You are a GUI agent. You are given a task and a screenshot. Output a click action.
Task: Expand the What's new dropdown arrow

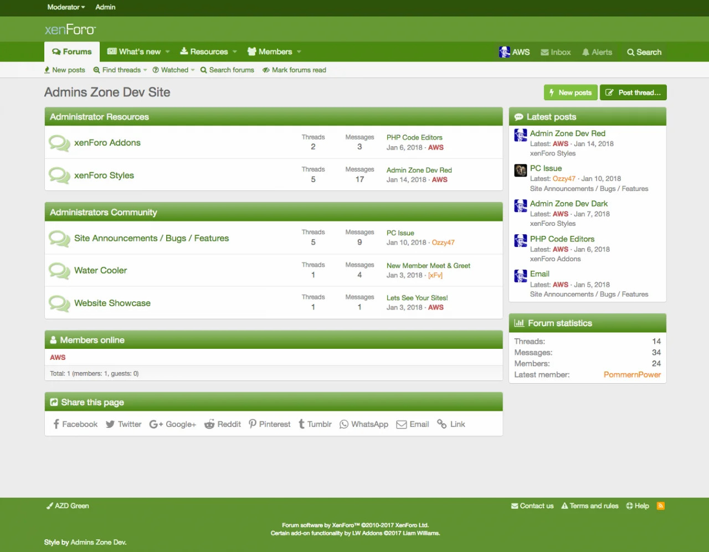[x=167, y=52]
